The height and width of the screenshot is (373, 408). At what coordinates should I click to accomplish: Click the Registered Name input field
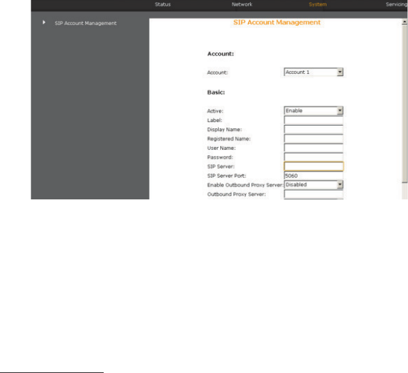point(314,138)
